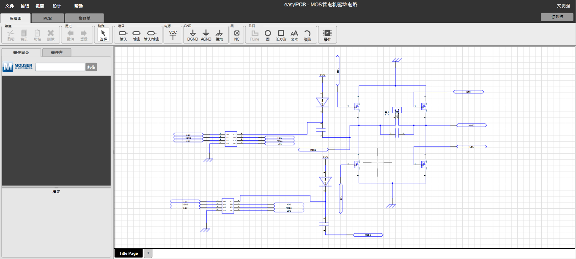Open the 视图 menu
This screenshot has width=576, height=259.
coord(40,6)
